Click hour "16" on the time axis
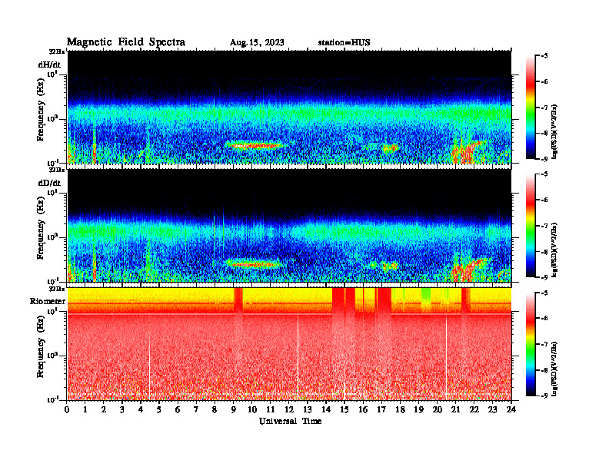The image size is (609, 470). point(363,409)
